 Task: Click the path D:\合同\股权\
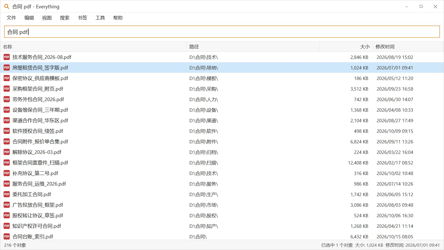coord(204,216)
